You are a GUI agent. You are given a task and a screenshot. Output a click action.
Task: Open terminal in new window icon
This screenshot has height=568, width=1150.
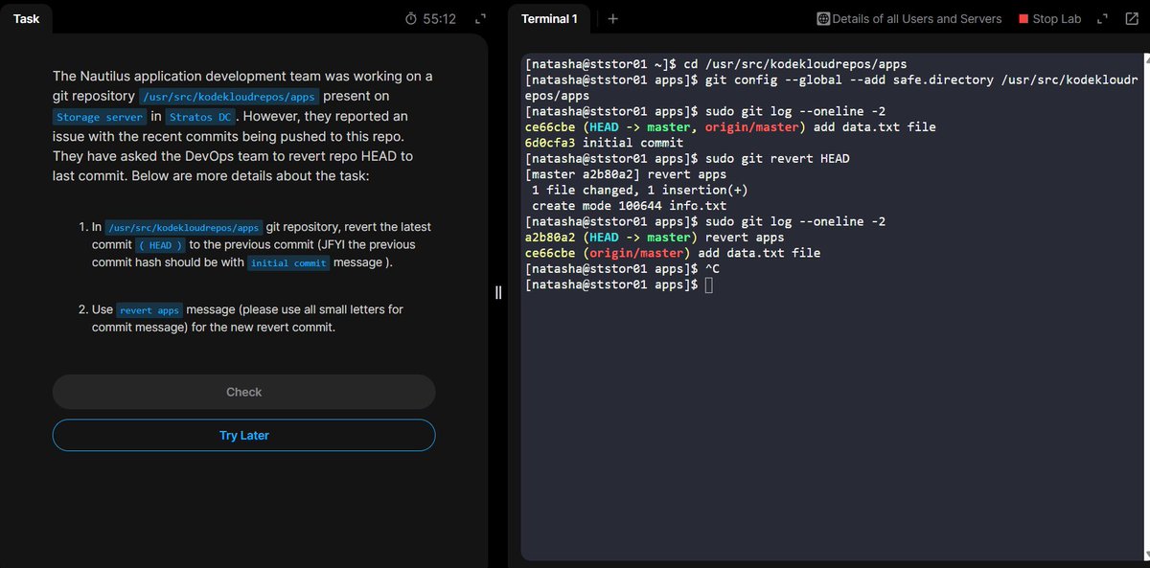tap(1132, 18)
